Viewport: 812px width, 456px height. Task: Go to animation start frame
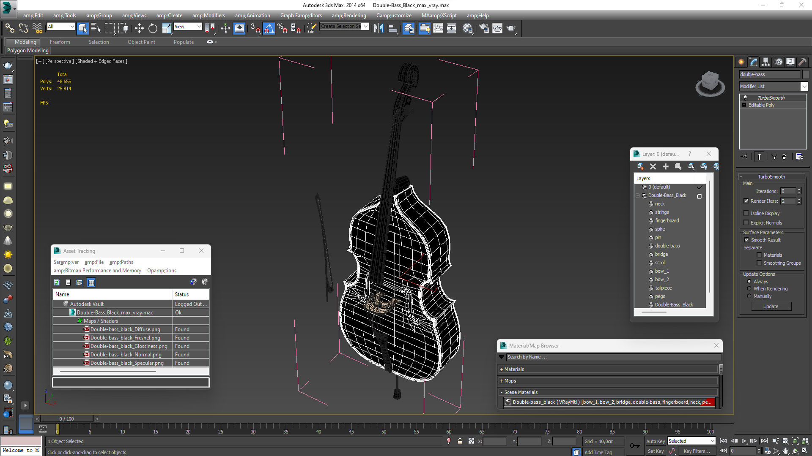tap(723, 441)
